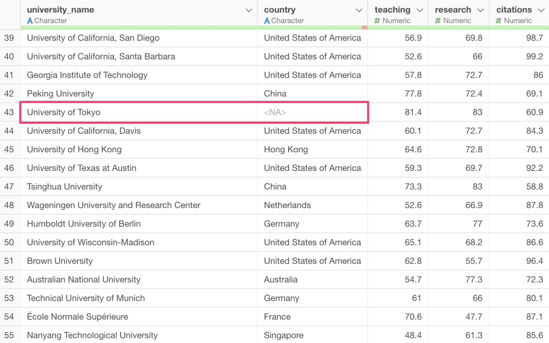Select the University of Tokyo cell

139,112
